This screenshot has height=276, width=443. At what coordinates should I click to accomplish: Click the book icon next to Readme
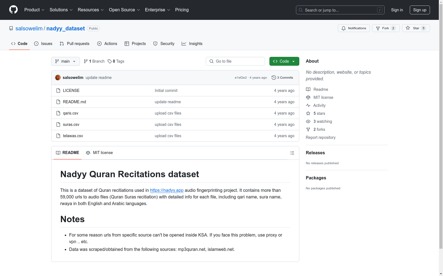pos(308,89)
